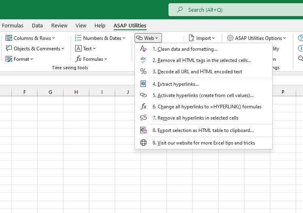Screen dimensions: 303x213
Task: Select column G header
Action: click(50, 92)
